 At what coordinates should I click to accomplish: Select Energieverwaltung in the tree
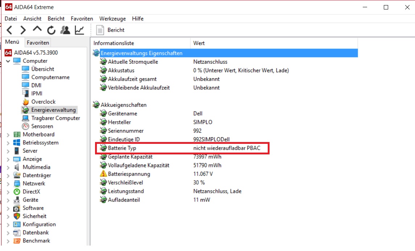[x=53, y=110]
